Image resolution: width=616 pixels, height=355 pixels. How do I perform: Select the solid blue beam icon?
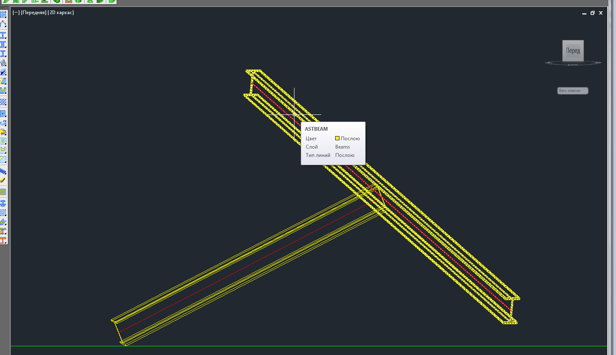point(3,171)
